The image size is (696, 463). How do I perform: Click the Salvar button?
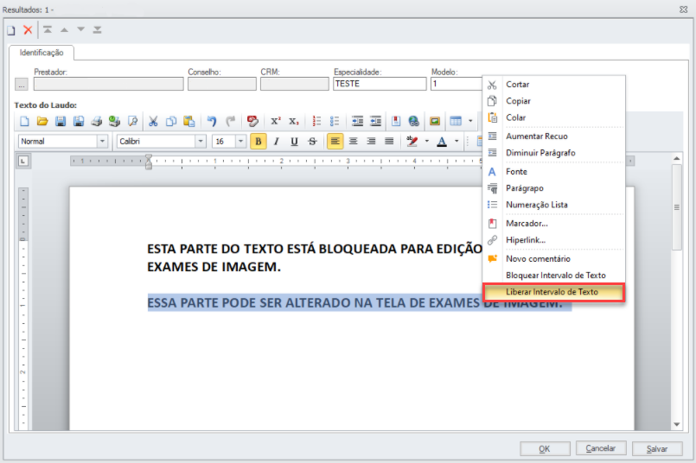click(x=657, y=448)
